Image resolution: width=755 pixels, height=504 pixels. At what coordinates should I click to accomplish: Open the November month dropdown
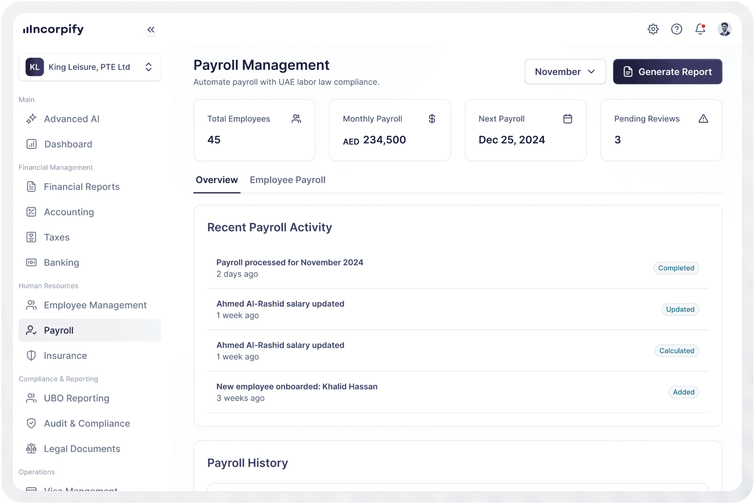(x=565, y=71)
